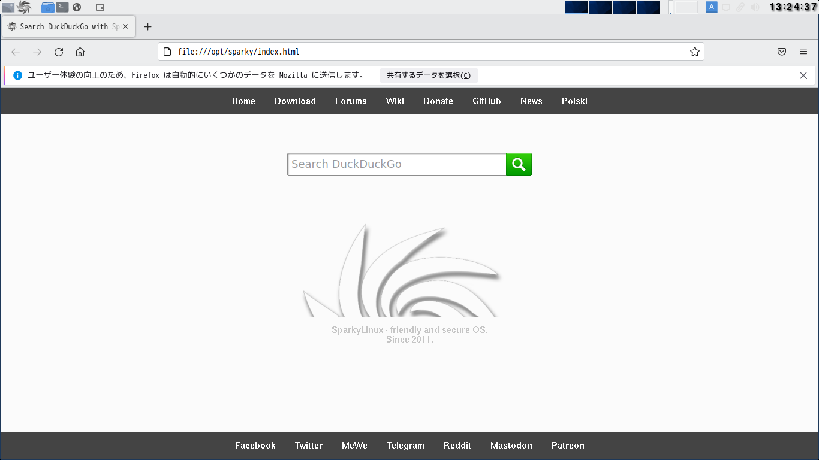
Task: Follow the Reddit link in footer
Action: [x=457, y=446]
